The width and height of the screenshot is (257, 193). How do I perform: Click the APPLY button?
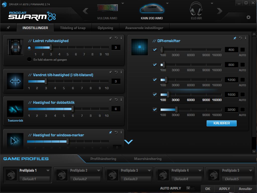click(x=224, y=189)
